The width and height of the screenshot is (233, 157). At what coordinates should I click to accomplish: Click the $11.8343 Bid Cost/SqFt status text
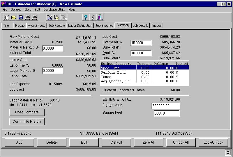tap(174, 133)
